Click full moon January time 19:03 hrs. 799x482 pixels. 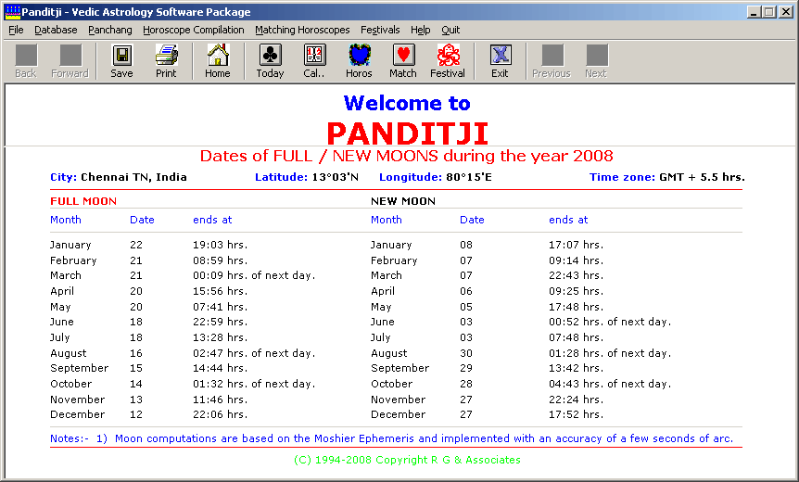[220, 245]
